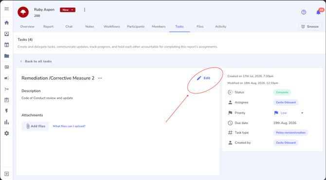Image resolution: width=326 pixels, height=180 pixels.
Task: Open the New status dropdown
Action: (x=68, y=10)
